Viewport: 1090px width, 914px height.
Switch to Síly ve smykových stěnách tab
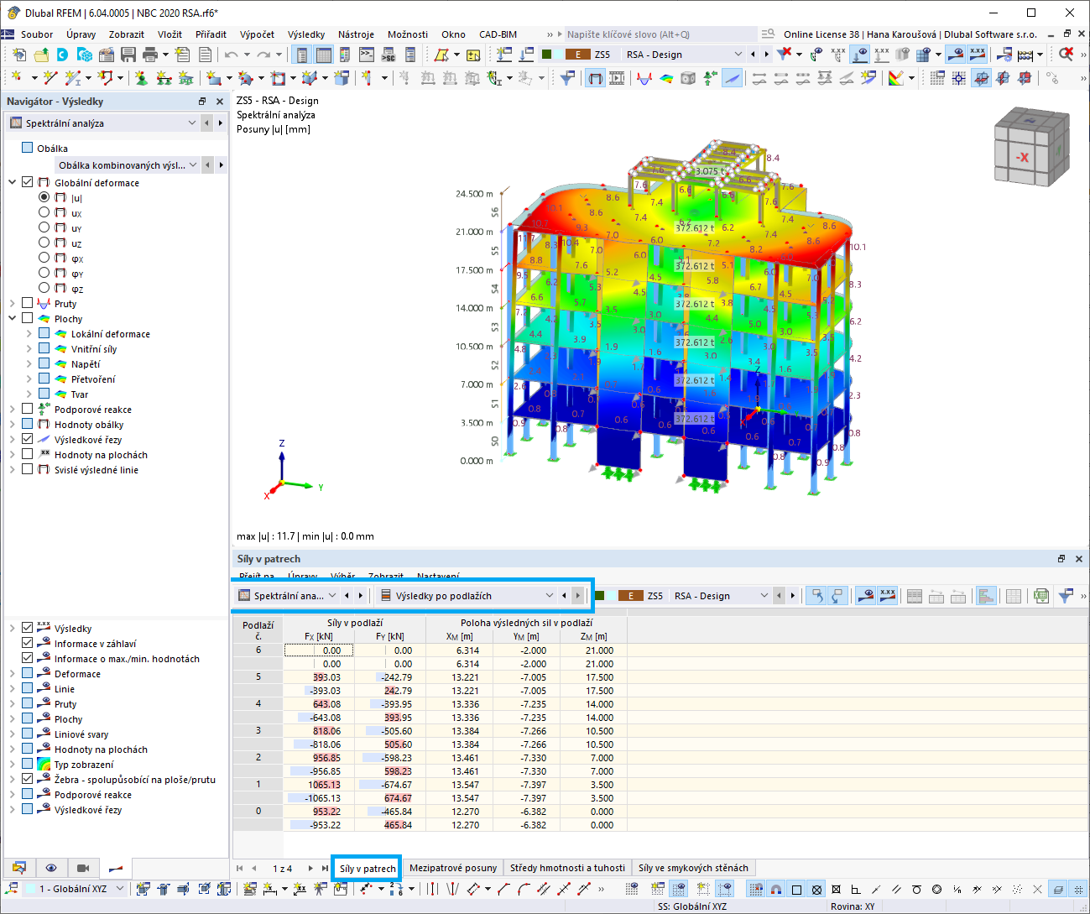[693, 868]
